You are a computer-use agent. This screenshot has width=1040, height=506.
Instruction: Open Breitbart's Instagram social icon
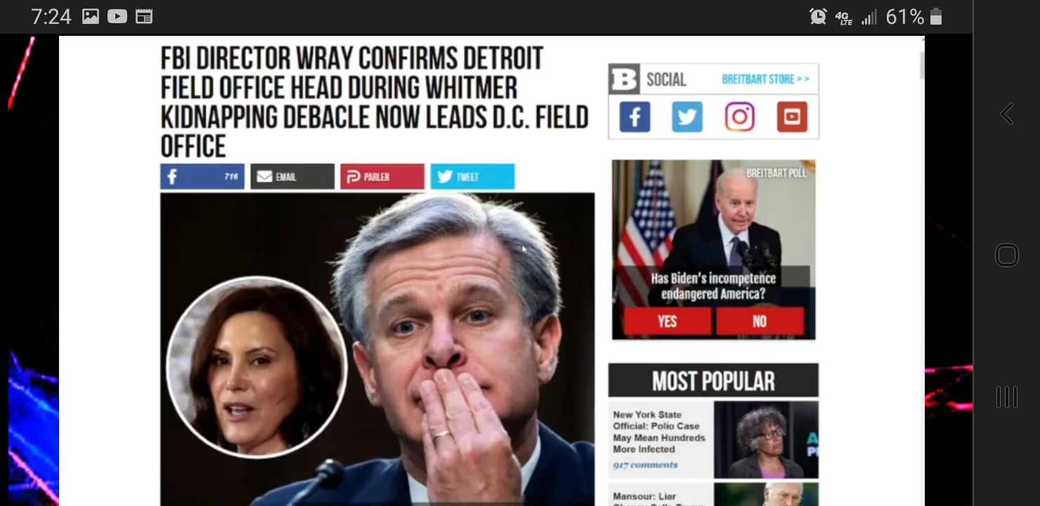point(739,117)
